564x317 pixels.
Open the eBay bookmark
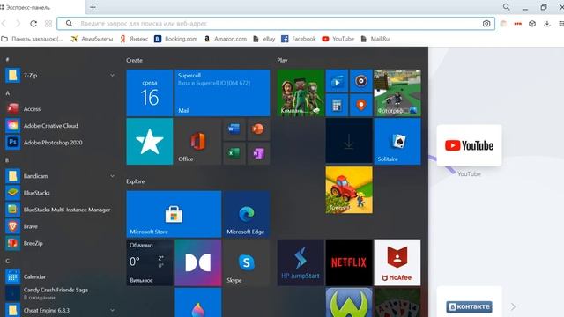coord(264,39)
